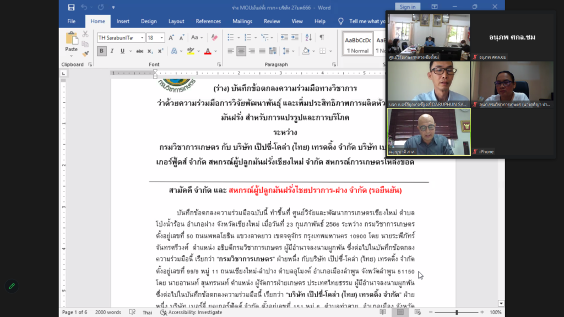Open the Layout ribbon tab
The image size is (564, 317).
click(176, 21)
